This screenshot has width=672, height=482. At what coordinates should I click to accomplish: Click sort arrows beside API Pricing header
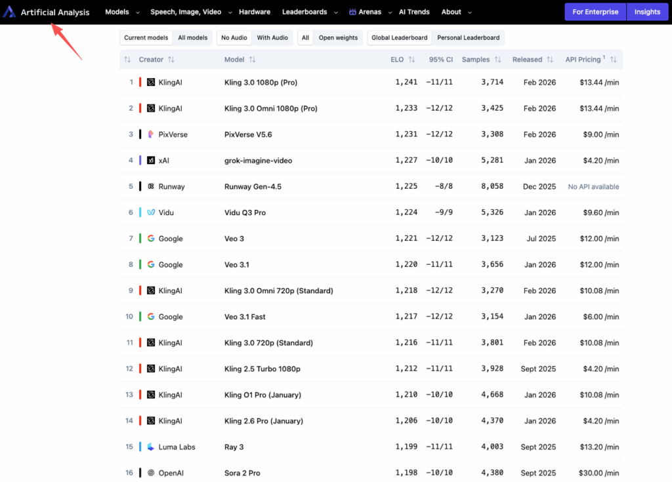tap(614, 60)
